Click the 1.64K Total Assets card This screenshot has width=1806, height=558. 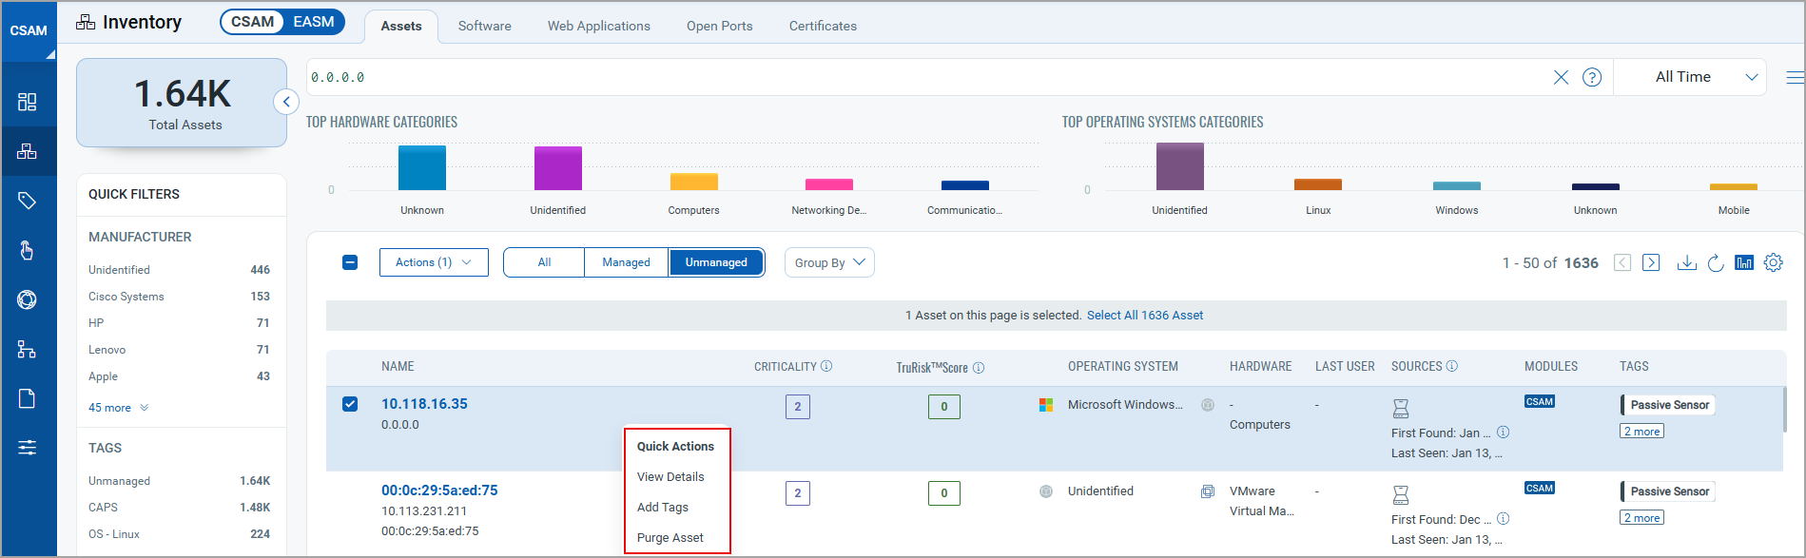tap(182, 103)
